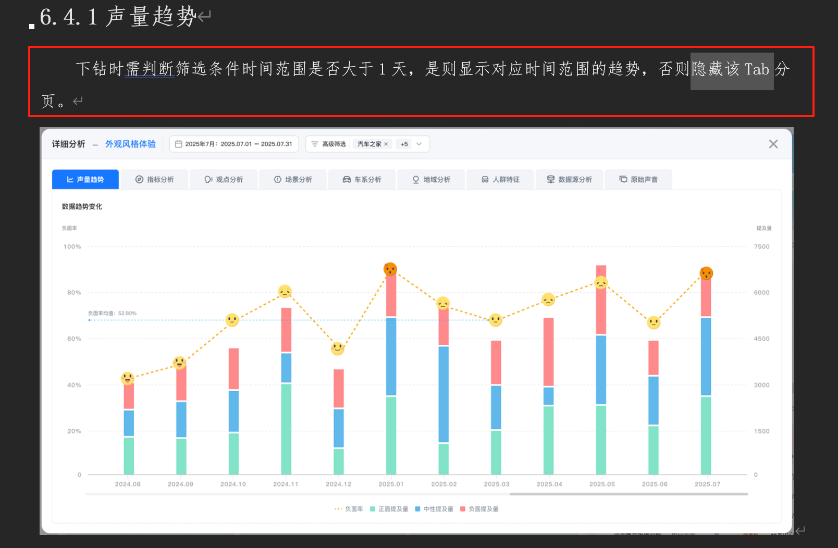Click the calendar icon in the date range field
838x548 pixels.
point(178,144)
